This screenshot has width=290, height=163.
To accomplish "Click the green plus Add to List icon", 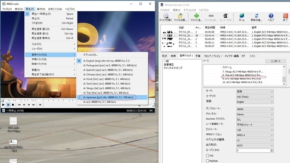I will click(196, 16).
